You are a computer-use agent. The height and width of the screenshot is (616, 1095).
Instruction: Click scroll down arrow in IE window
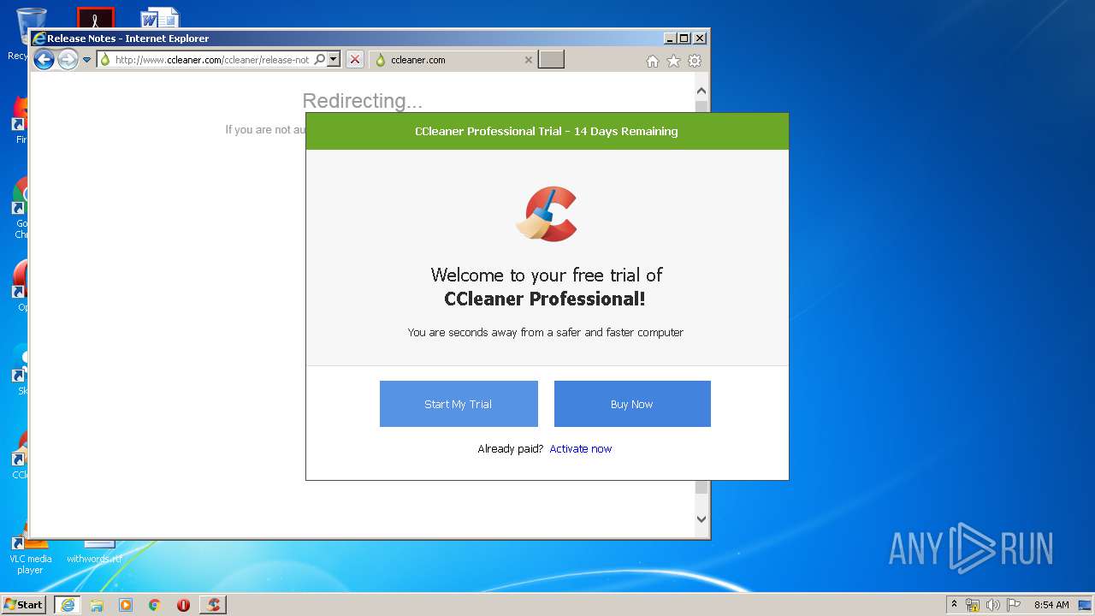[701, 518]
